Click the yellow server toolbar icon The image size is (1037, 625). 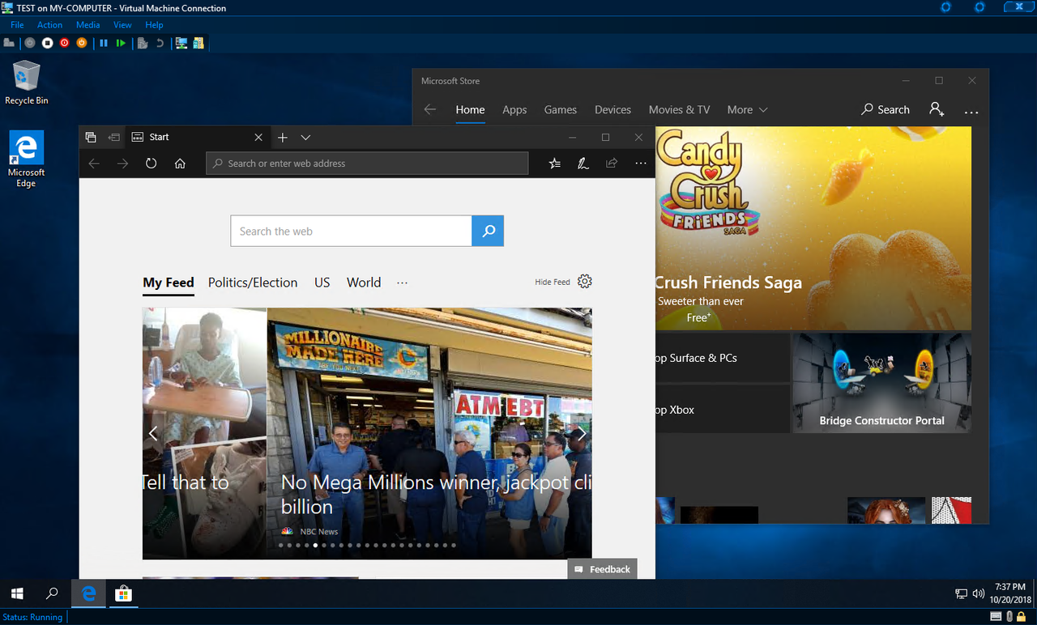pos(198,43)
